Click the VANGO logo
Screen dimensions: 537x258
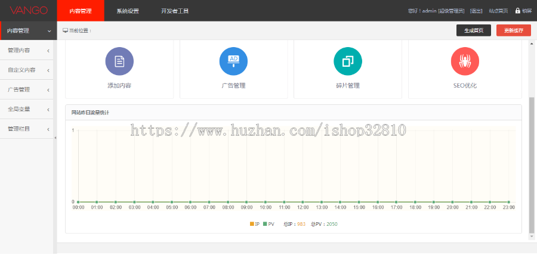point(29,11)
